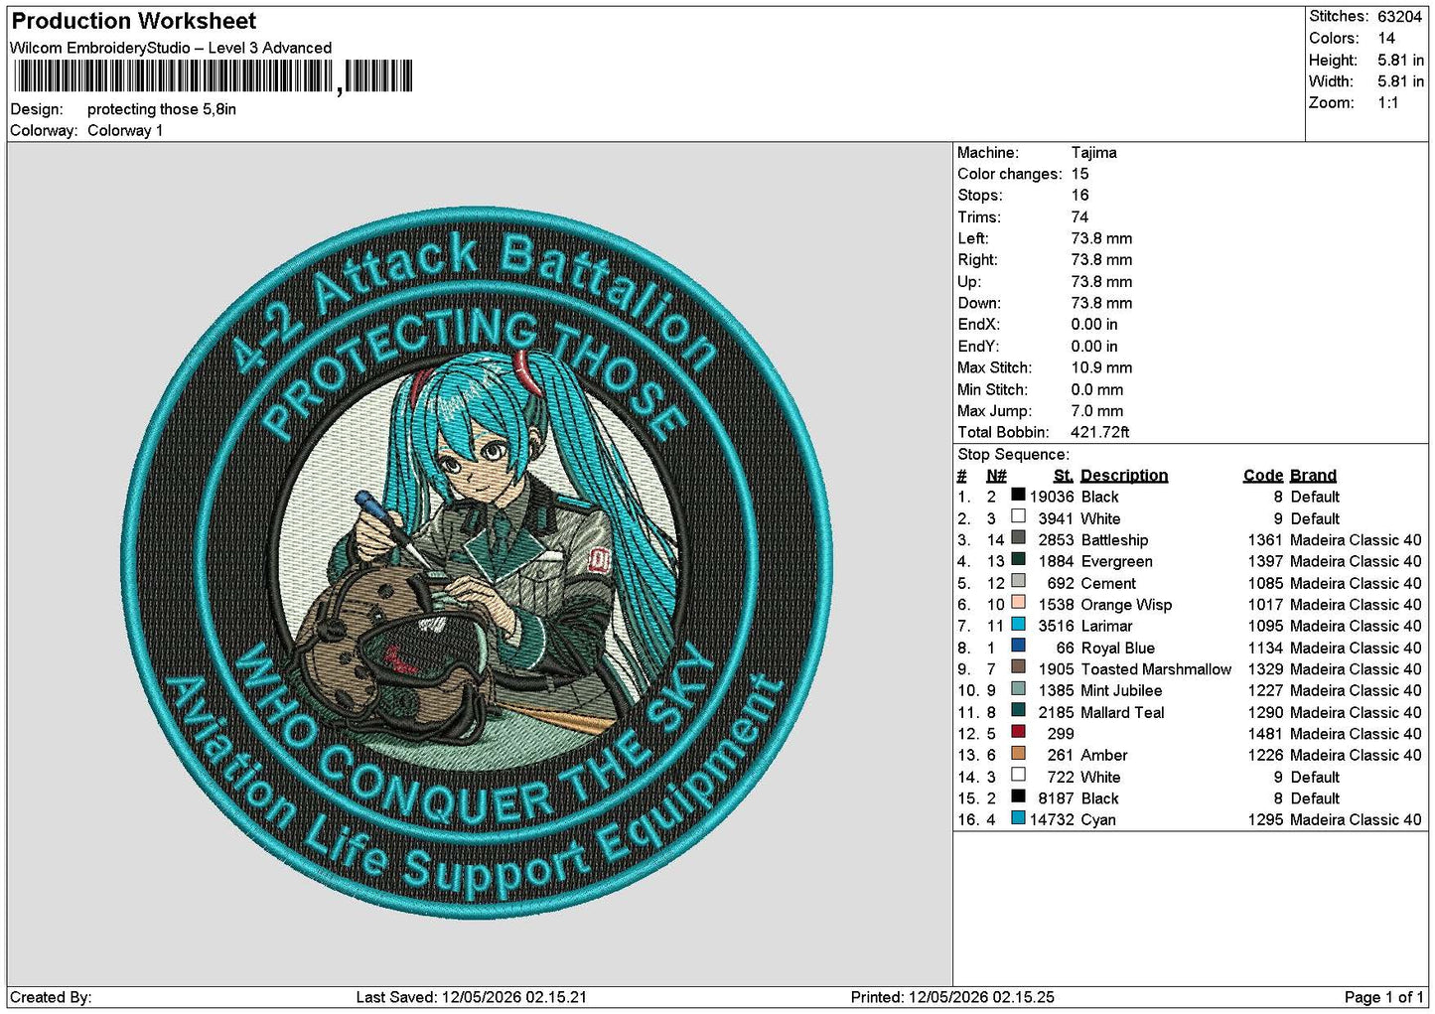Click the 'Code' column header
This screenshot has width=1435, height=1014.
1262,476
